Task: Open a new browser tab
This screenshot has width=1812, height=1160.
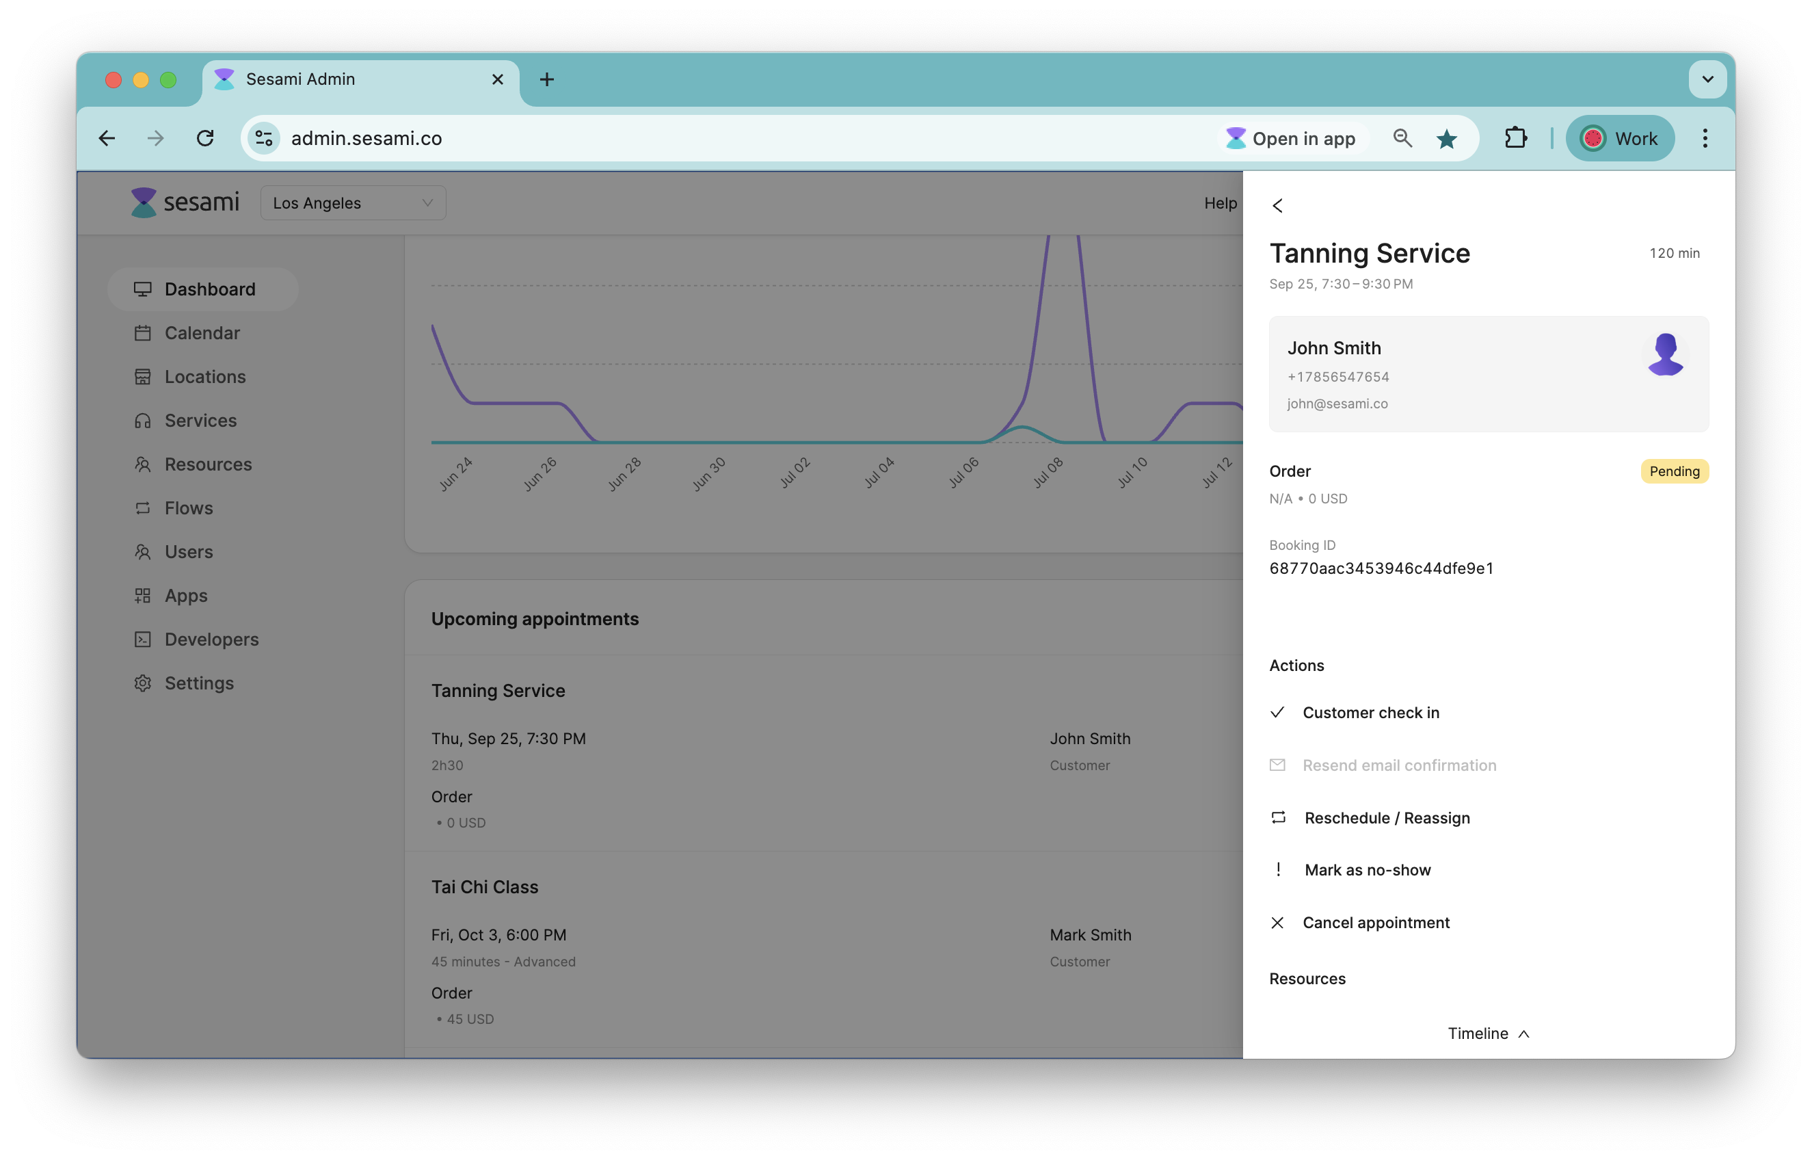Action: (x=547, y=80)
